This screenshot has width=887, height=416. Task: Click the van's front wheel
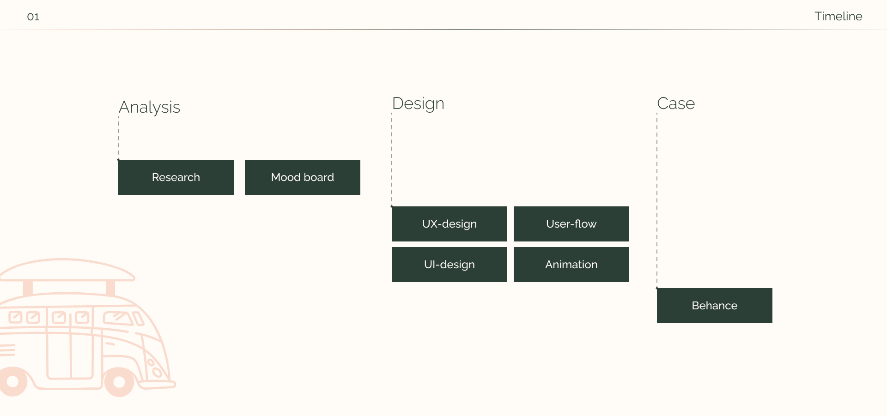(x=119, y=382)
